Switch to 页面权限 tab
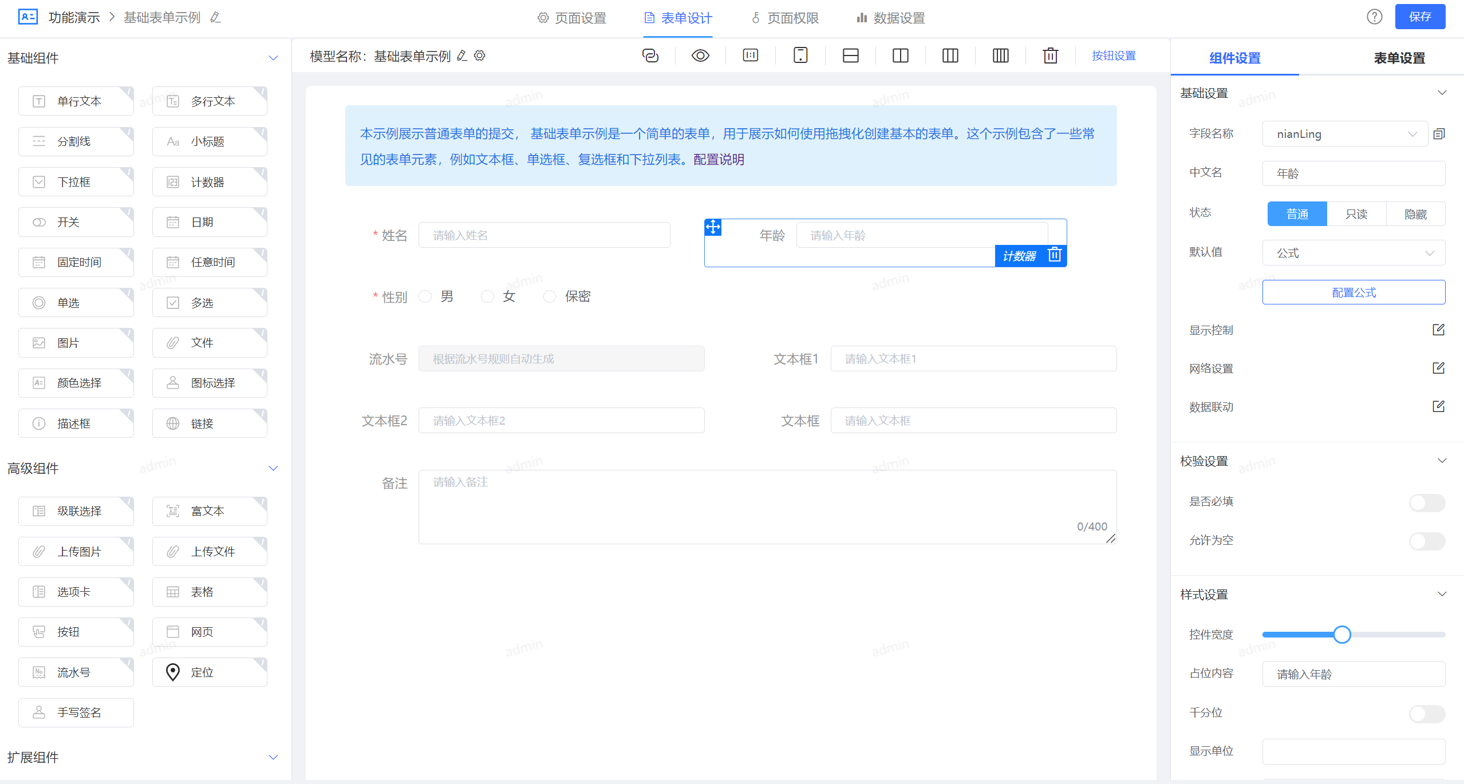Viewport: 1464px width, 784px height. point(785,18)
